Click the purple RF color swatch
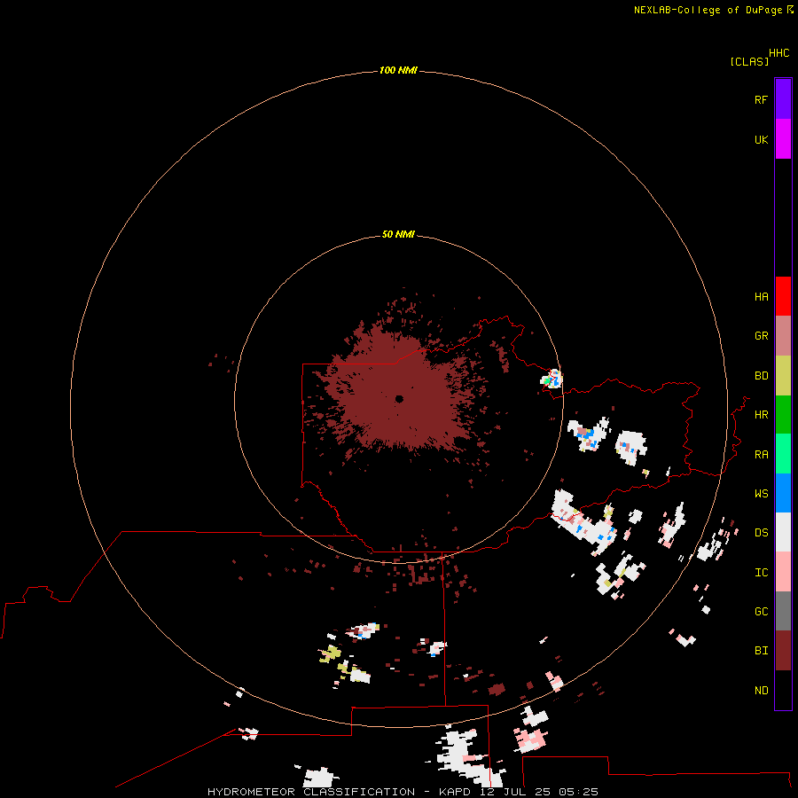The image size is (798, 798). point(783,99)
